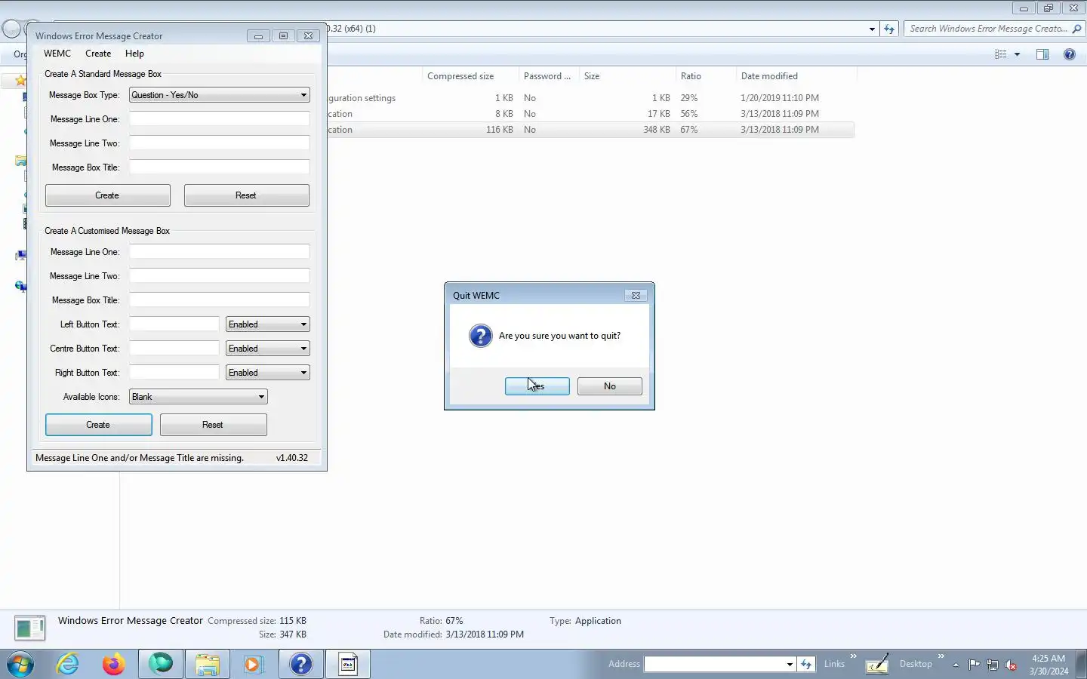Click the Password column header
Viewport: 1087px width, 679px height.
pyautogui.click(x=547, y=76)
